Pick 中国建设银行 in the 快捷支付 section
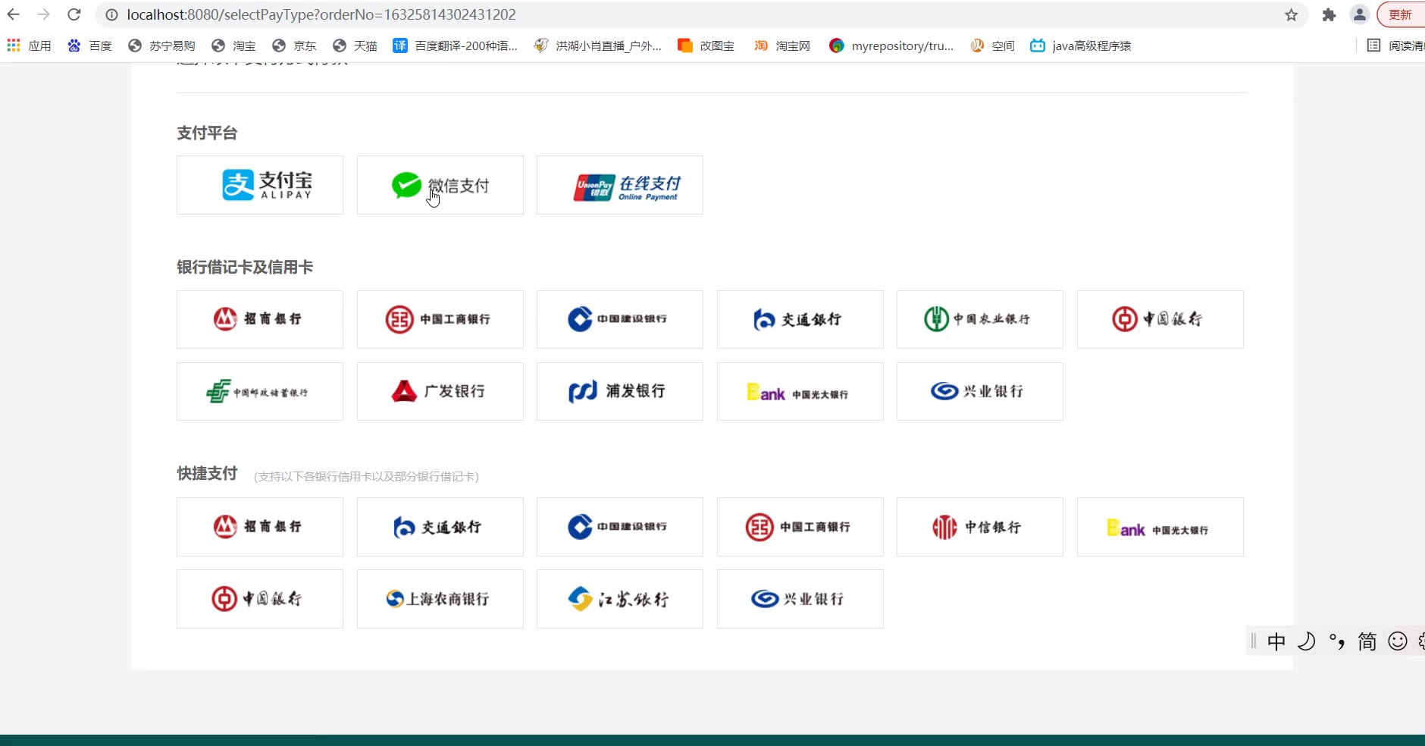The image size is (1425, 746). [620, 527]
